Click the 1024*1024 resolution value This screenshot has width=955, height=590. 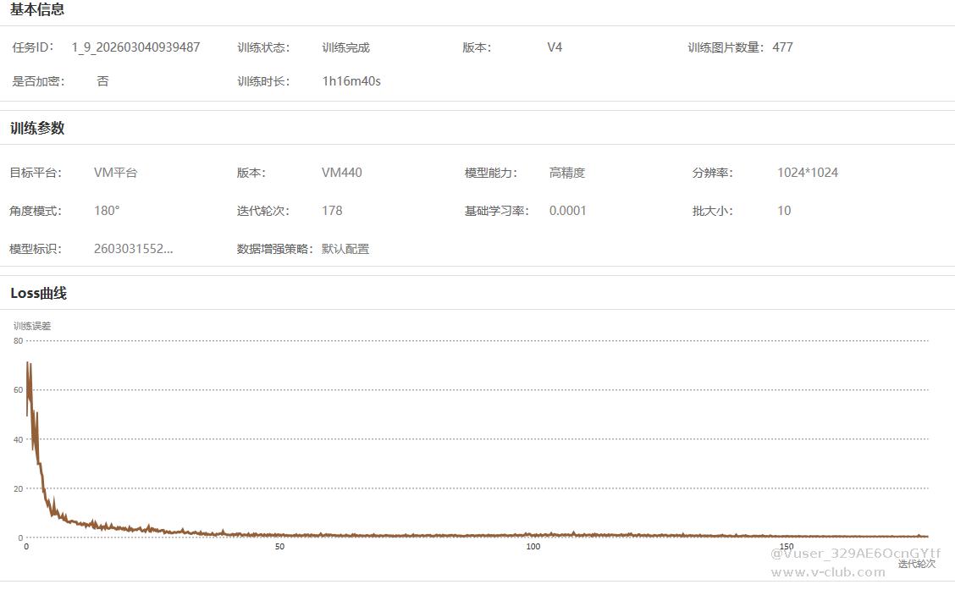pos(808,173)
